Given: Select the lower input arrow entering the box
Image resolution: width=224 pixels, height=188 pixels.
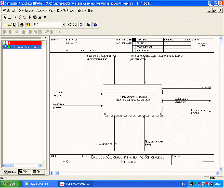Looking at the screenshot, I should [78, 106].
